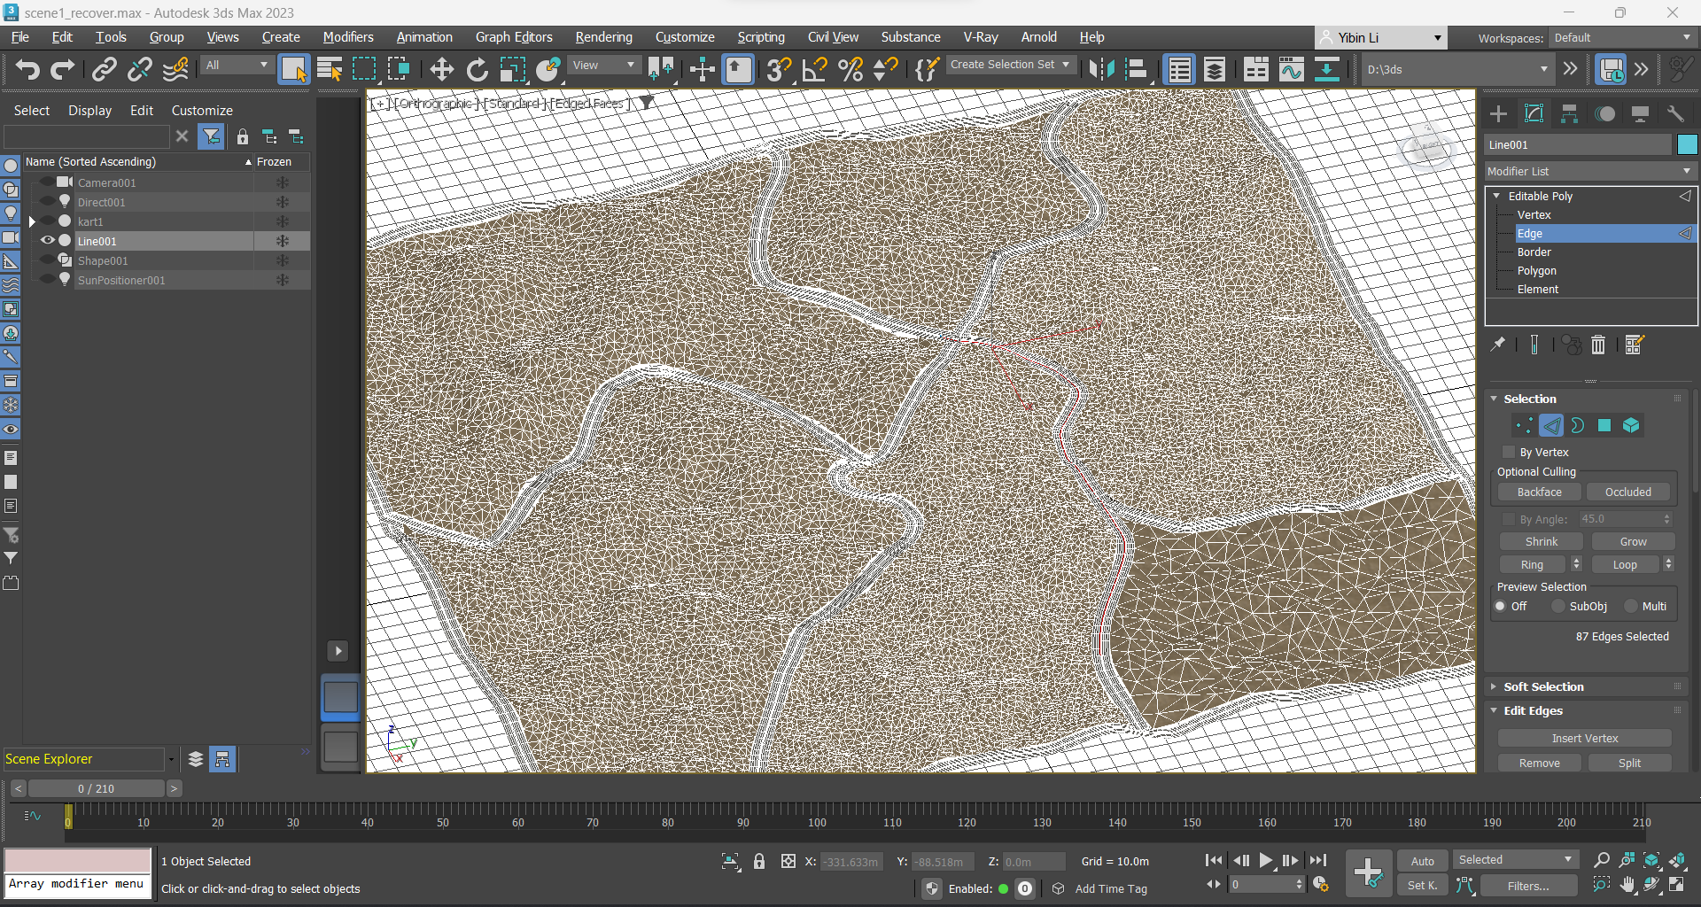Enable the By Vertex checkbox
The height and width of the screenshot is (907, 1701).
(1509, 453)
